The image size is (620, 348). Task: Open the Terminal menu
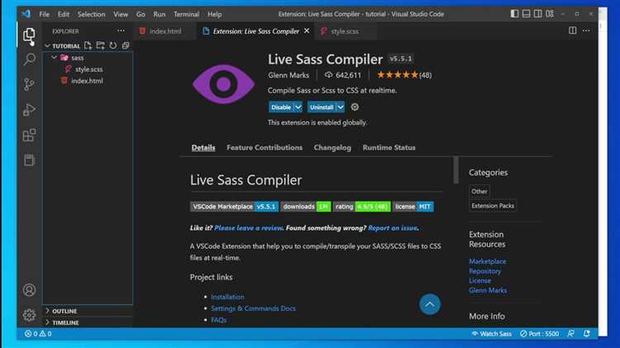pyautogui.click(x=186, y=14)
